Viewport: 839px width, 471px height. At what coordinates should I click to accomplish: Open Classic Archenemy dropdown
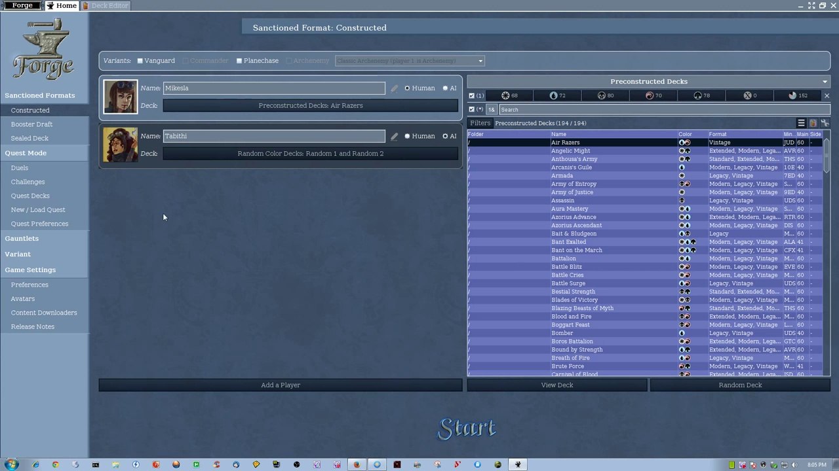coord(410,61)
